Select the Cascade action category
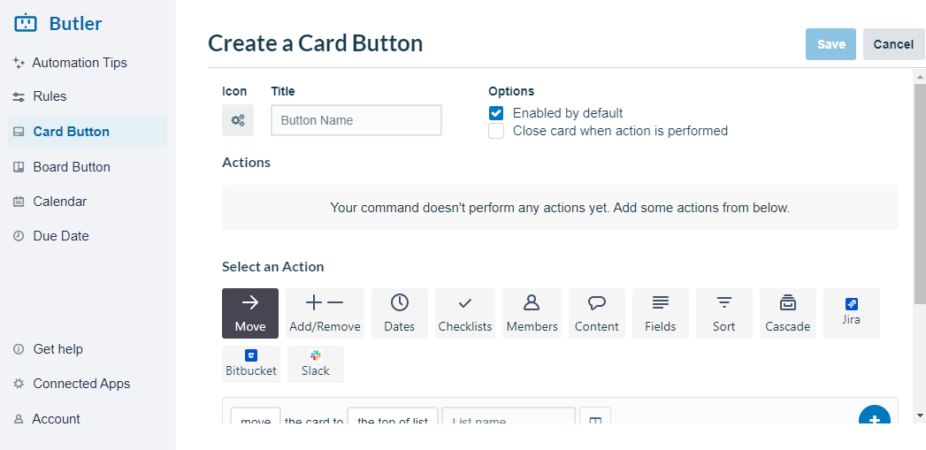 pyautogui.click(x=788, y=313)
